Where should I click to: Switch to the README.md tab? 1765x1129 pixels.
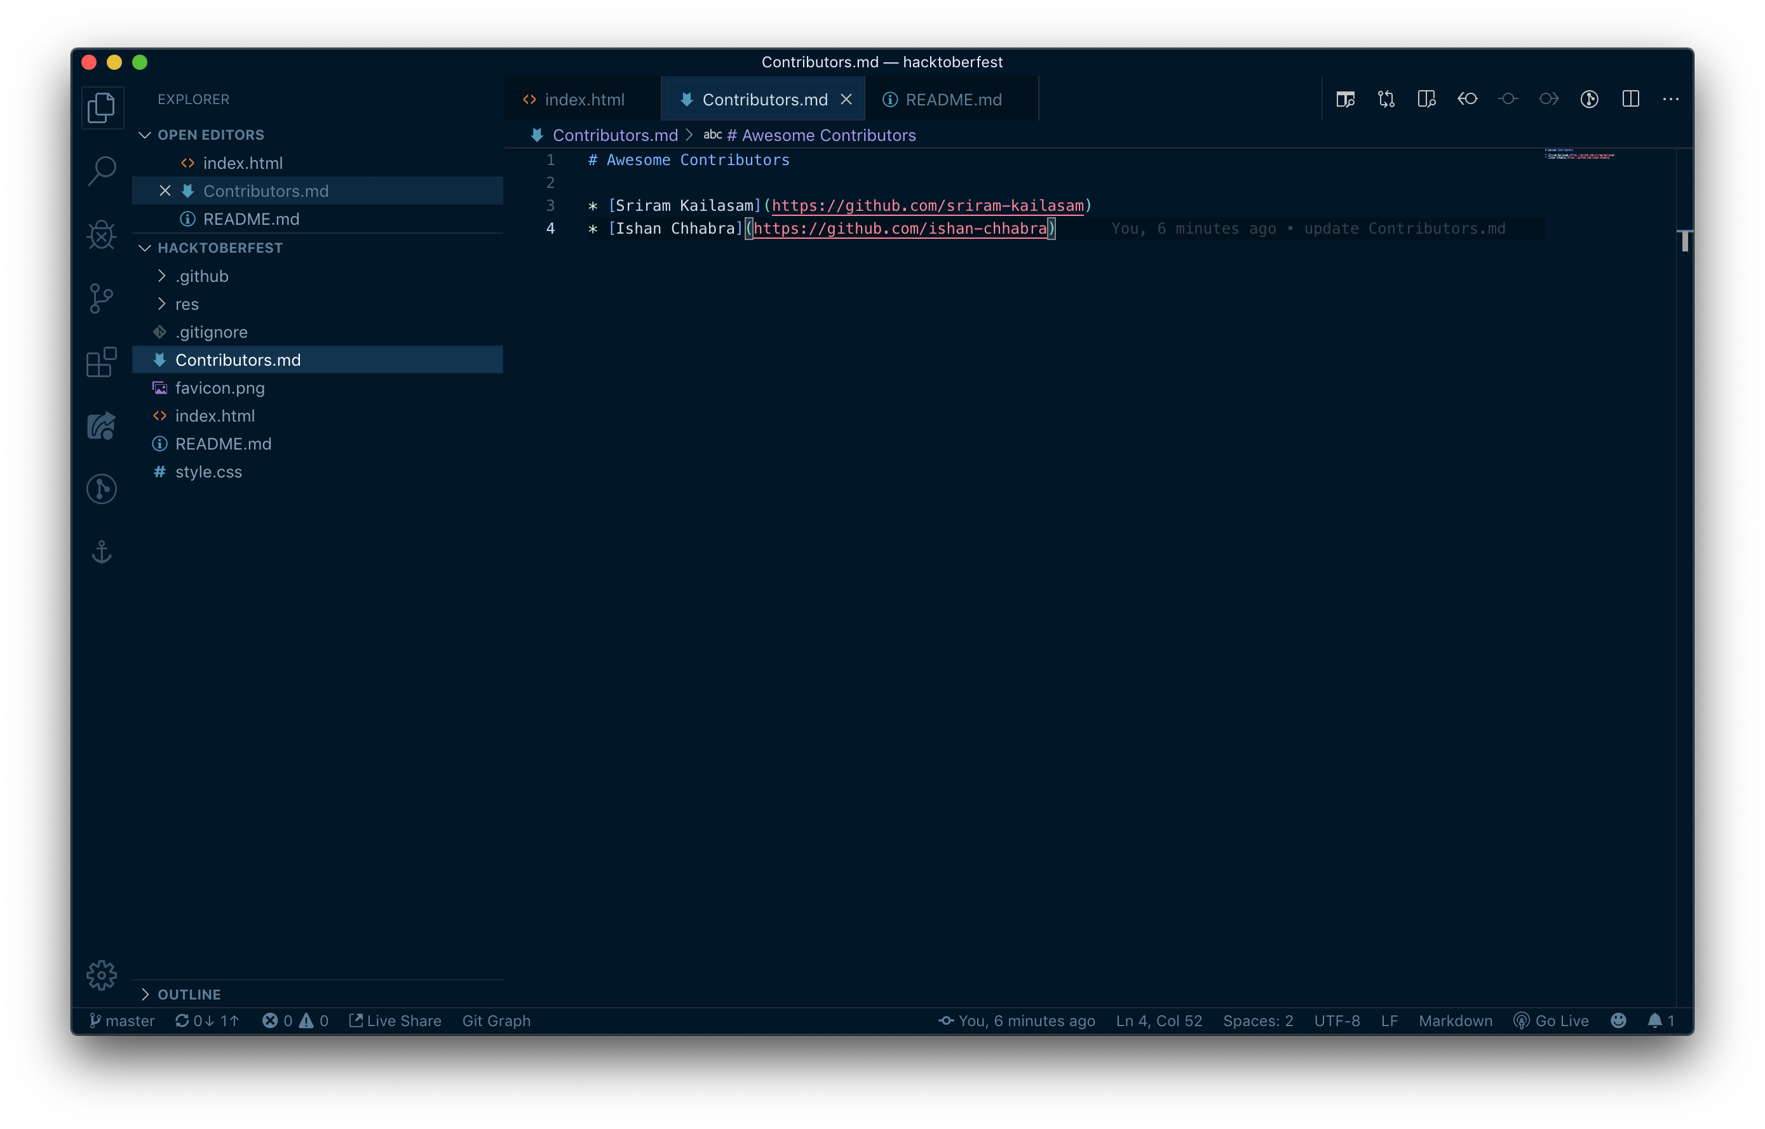[952, 99]
